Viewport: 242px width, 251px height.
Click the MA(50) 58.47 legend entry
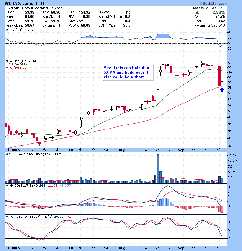point(18,68)
